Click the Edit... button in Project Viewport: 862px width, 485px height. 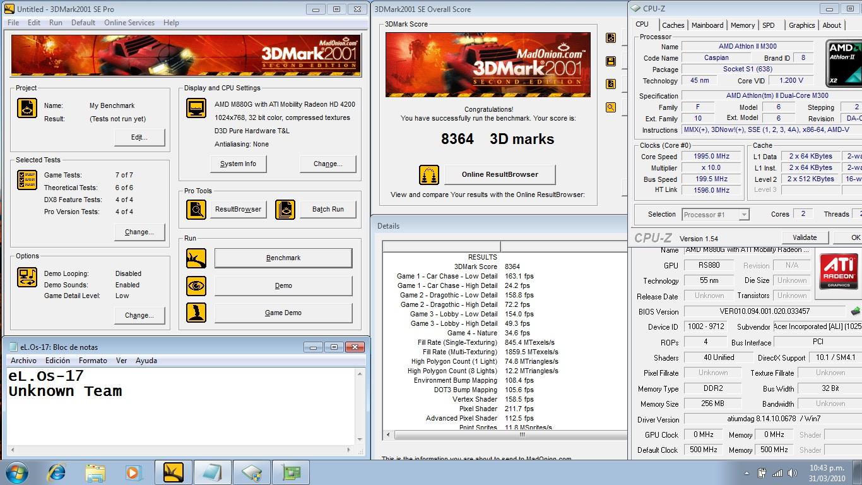[139, 137]
